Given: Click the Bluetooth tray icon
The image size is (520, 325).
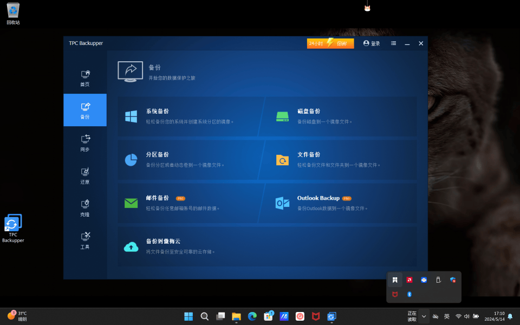Looking at the screenshot, I should [409, 294].
